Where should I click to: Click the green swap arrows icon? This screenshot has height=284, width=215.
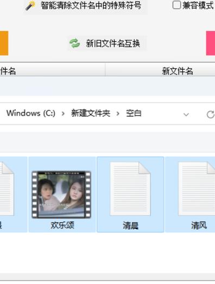coord(74,43)
